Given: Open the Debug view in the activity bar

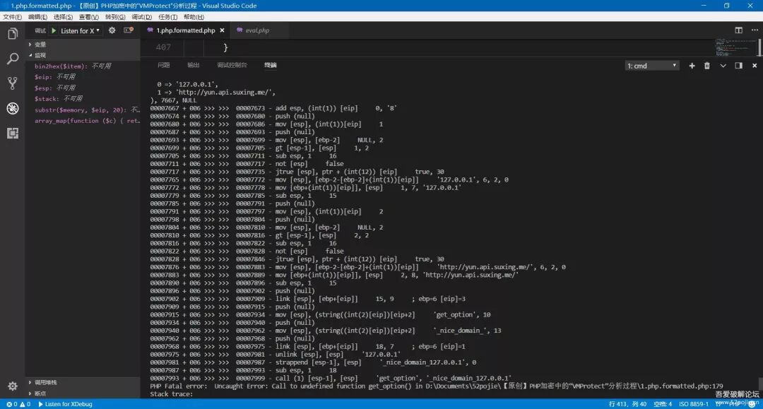Looking at the screenshot, I should [x=13, y=108].
